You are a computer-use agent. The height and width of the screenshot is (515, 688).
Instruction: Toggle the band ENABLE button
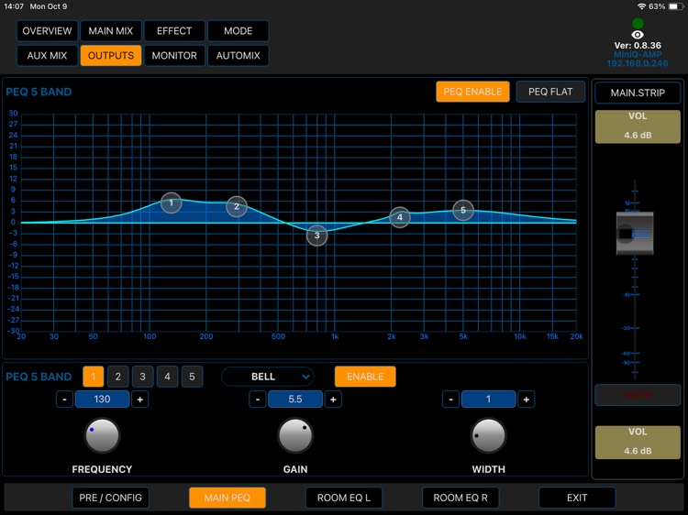[365, 377]
